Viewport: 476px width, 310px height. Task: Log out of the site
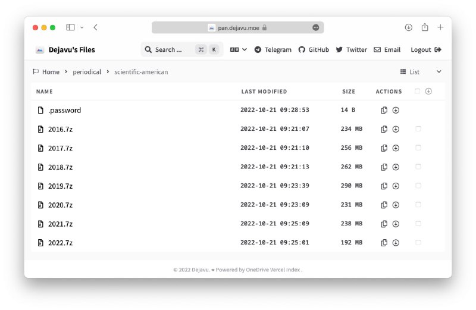pos(426,49)
